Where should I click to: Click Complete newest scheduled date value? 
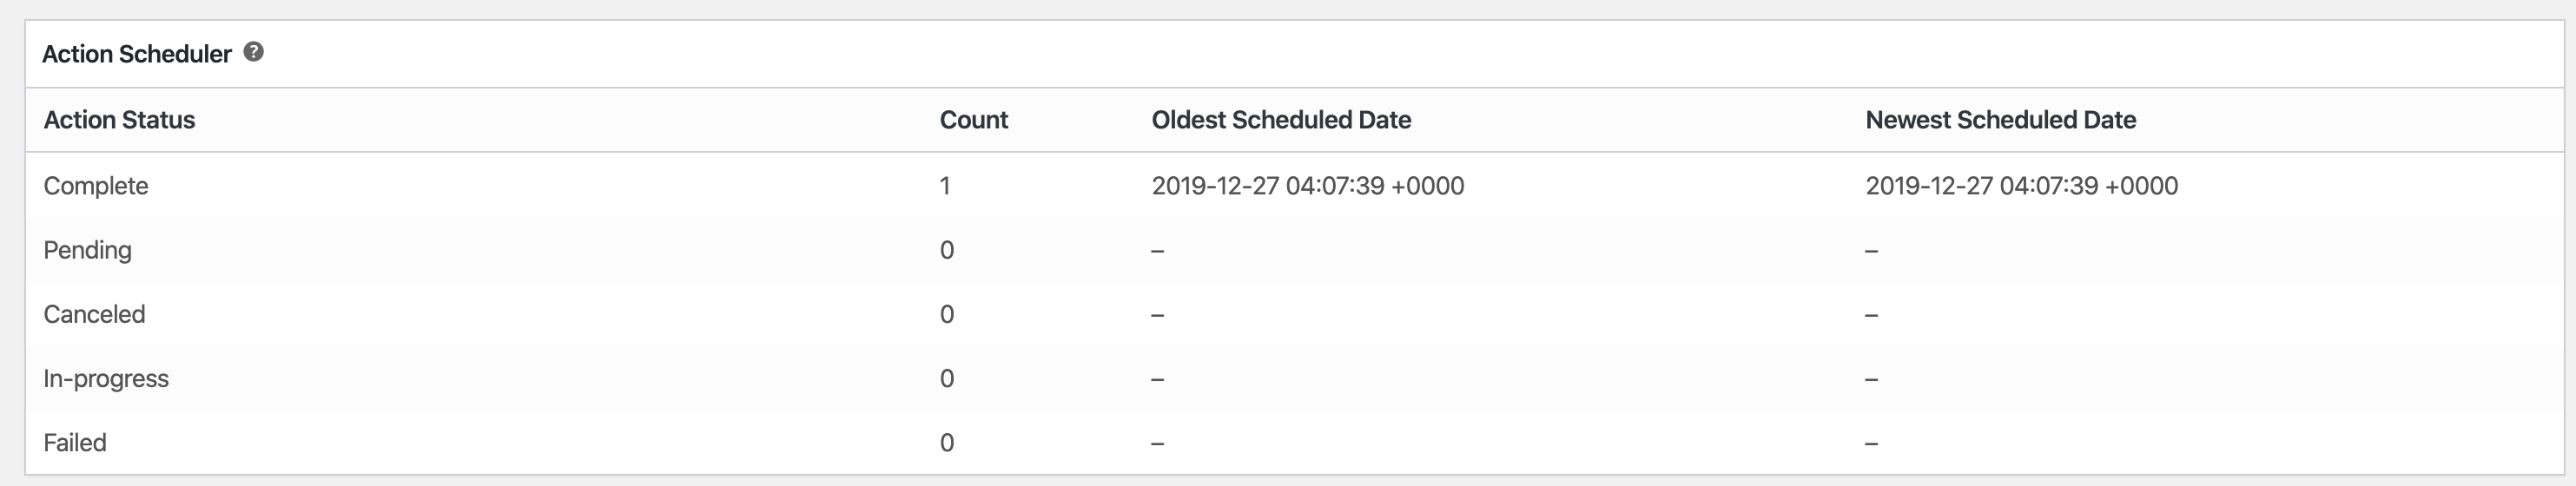(2022, 186)
